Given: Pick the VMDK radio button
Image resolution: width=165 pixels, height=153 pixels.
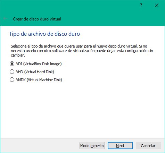Looking at the screenshot, I should [12, 80].
